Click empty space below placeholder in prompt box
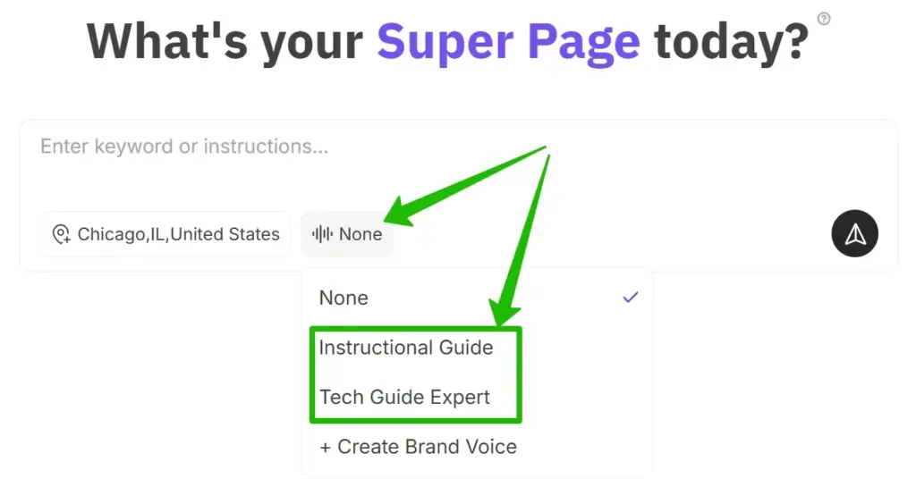This screenshot has height=496, width=916. pyautogui.click(x=459, y=184)
